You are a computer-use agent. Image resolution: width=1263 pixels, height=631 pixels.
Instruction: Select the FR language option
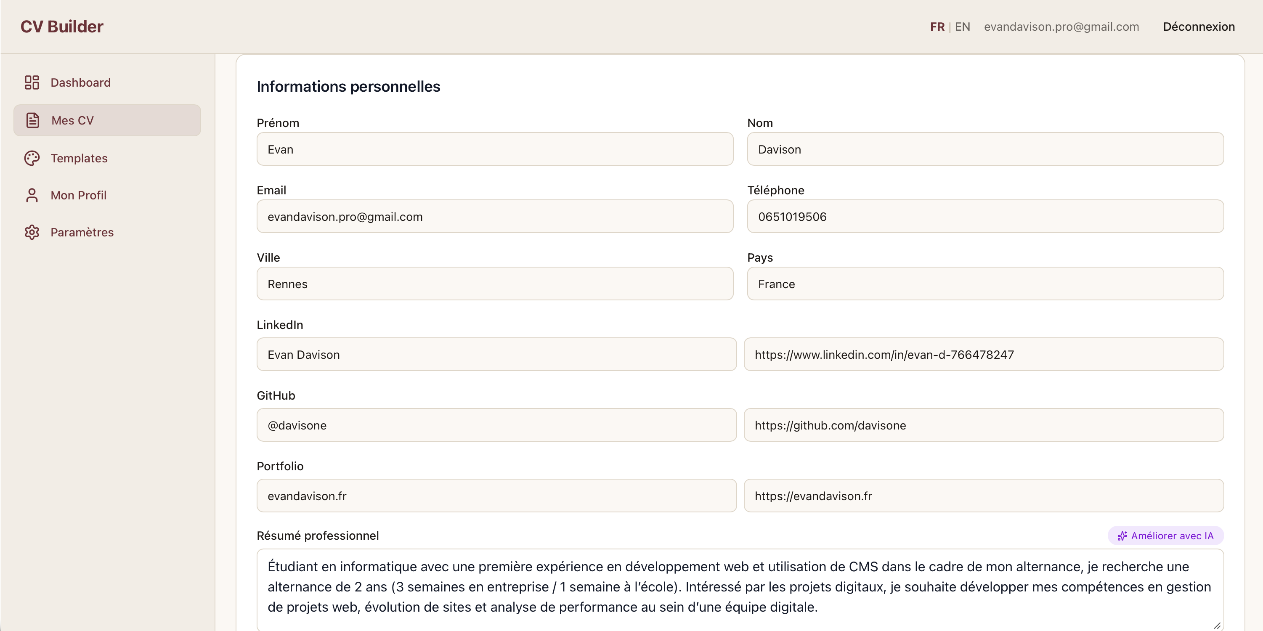pyautogui.click(x=937, y=27)
